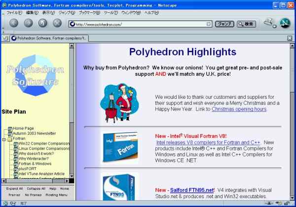
Task: Click the Intel Fortran product box image
Action: click(x=119, y=147)
